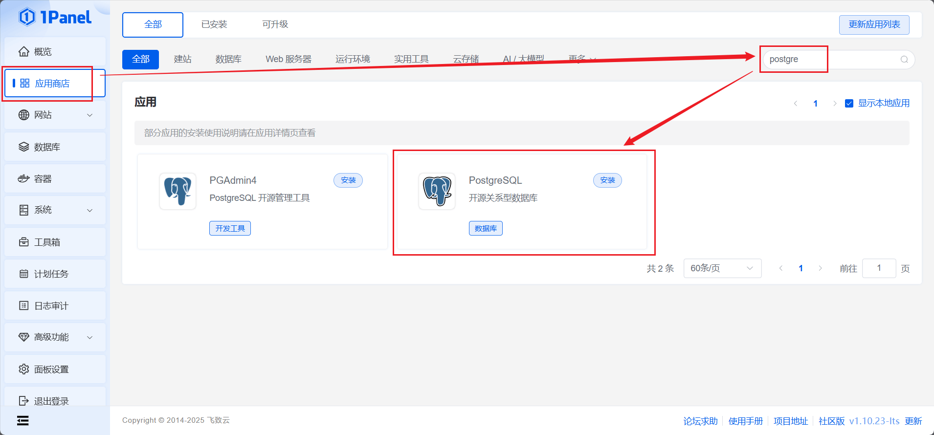Click the update app list button
The image size is (934, 435).
point(874,25)
